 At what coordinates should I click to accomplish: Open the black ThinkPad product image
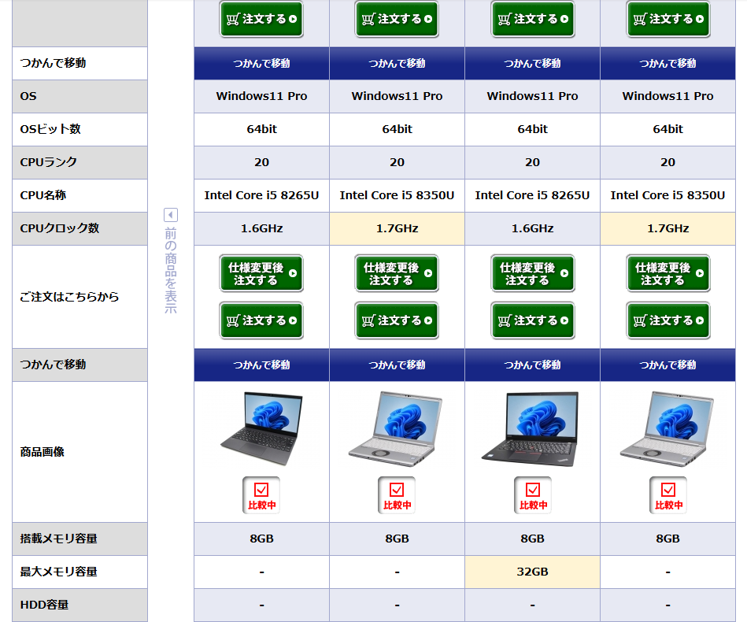point(532,429)
